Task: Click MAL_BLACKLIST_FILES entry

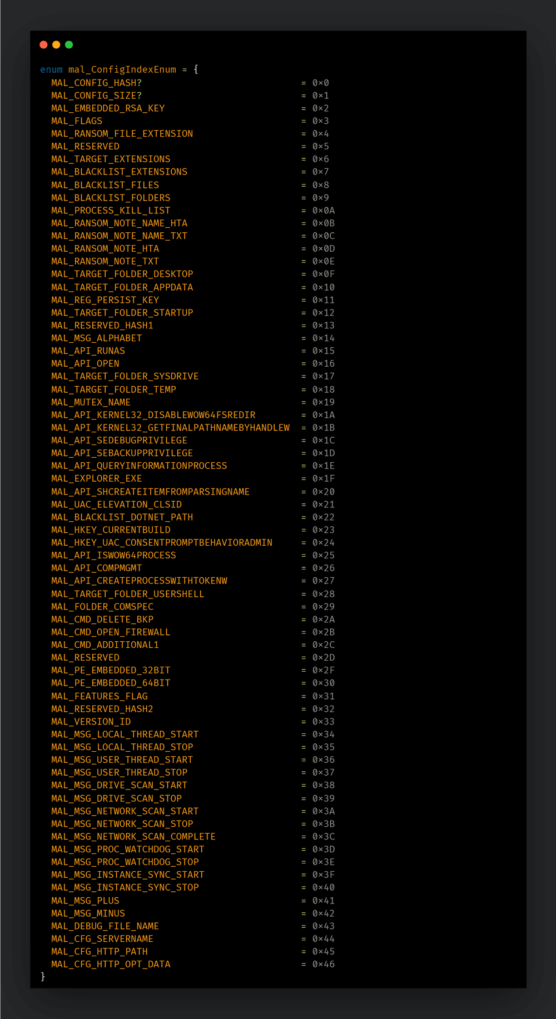Action: coord(105,185)
